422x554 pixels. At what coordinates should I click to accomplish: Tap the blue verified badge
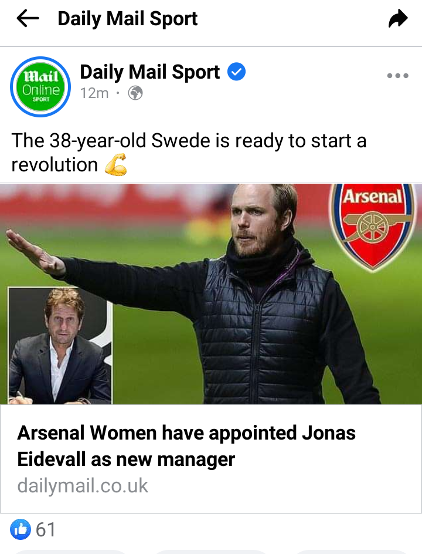pyautogui.click(x=236, y=72)
